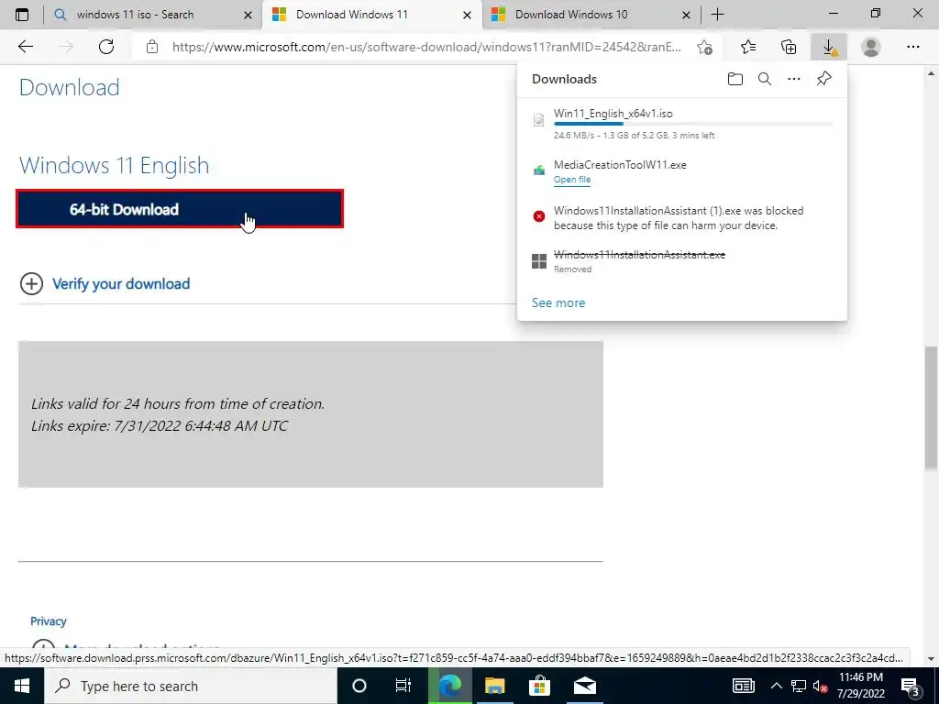The width and height of the screenshot is (939, 704).
Task: Open the Privacy link
Action: point(48,621)
